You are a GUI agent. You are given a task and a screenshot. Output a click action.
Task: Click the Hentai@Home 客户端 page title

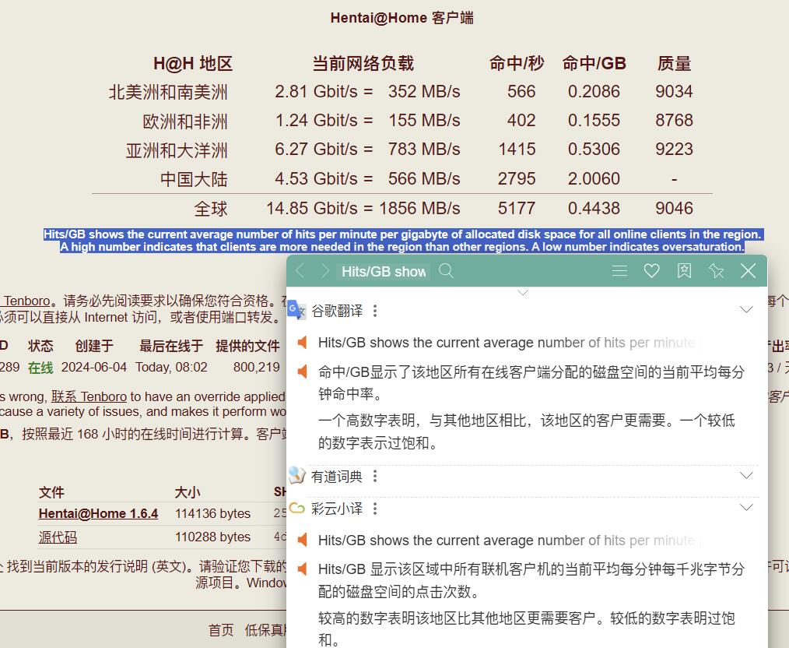coord(402,18)
